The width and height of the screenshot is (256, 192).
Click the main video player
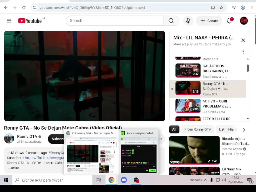(x=85, y=76)
